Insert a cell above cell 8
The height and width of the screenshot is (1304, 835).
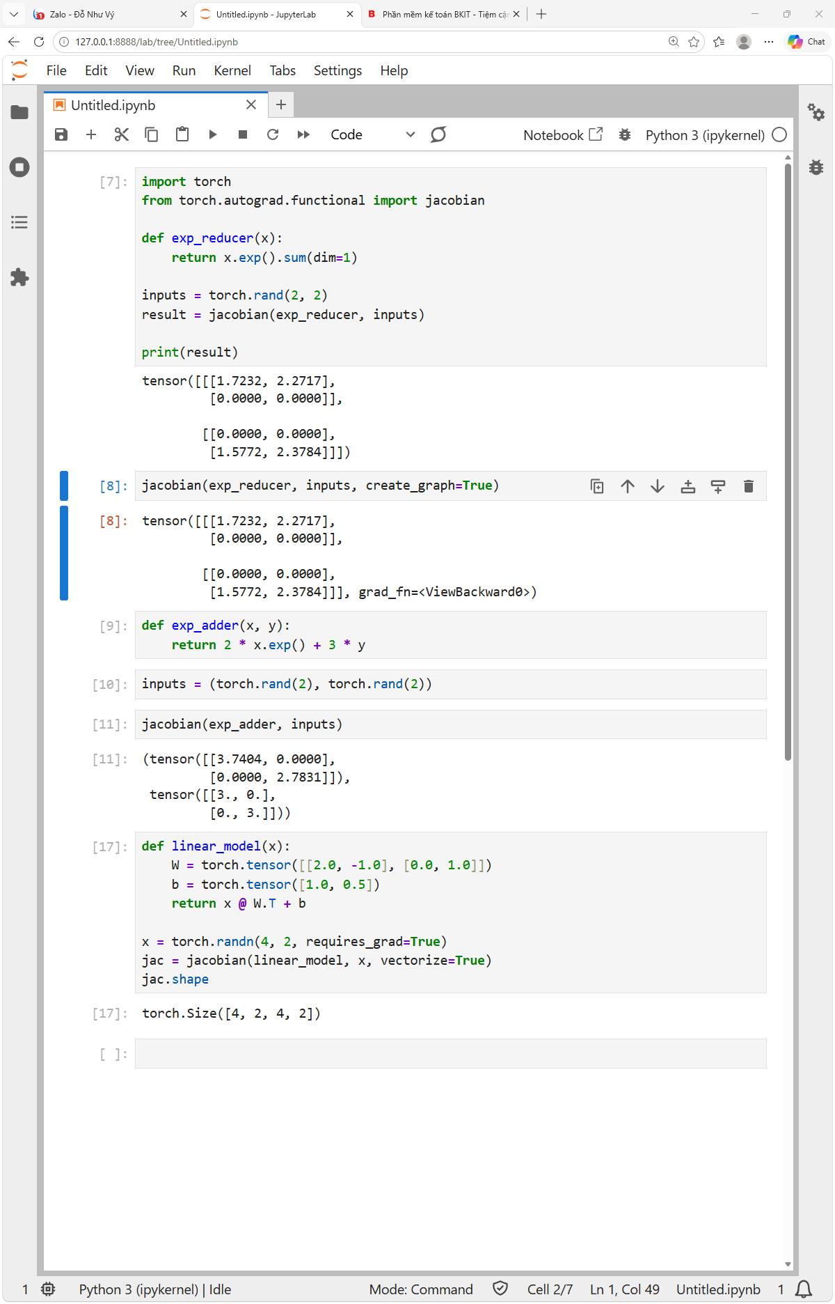tap(688, 486)
